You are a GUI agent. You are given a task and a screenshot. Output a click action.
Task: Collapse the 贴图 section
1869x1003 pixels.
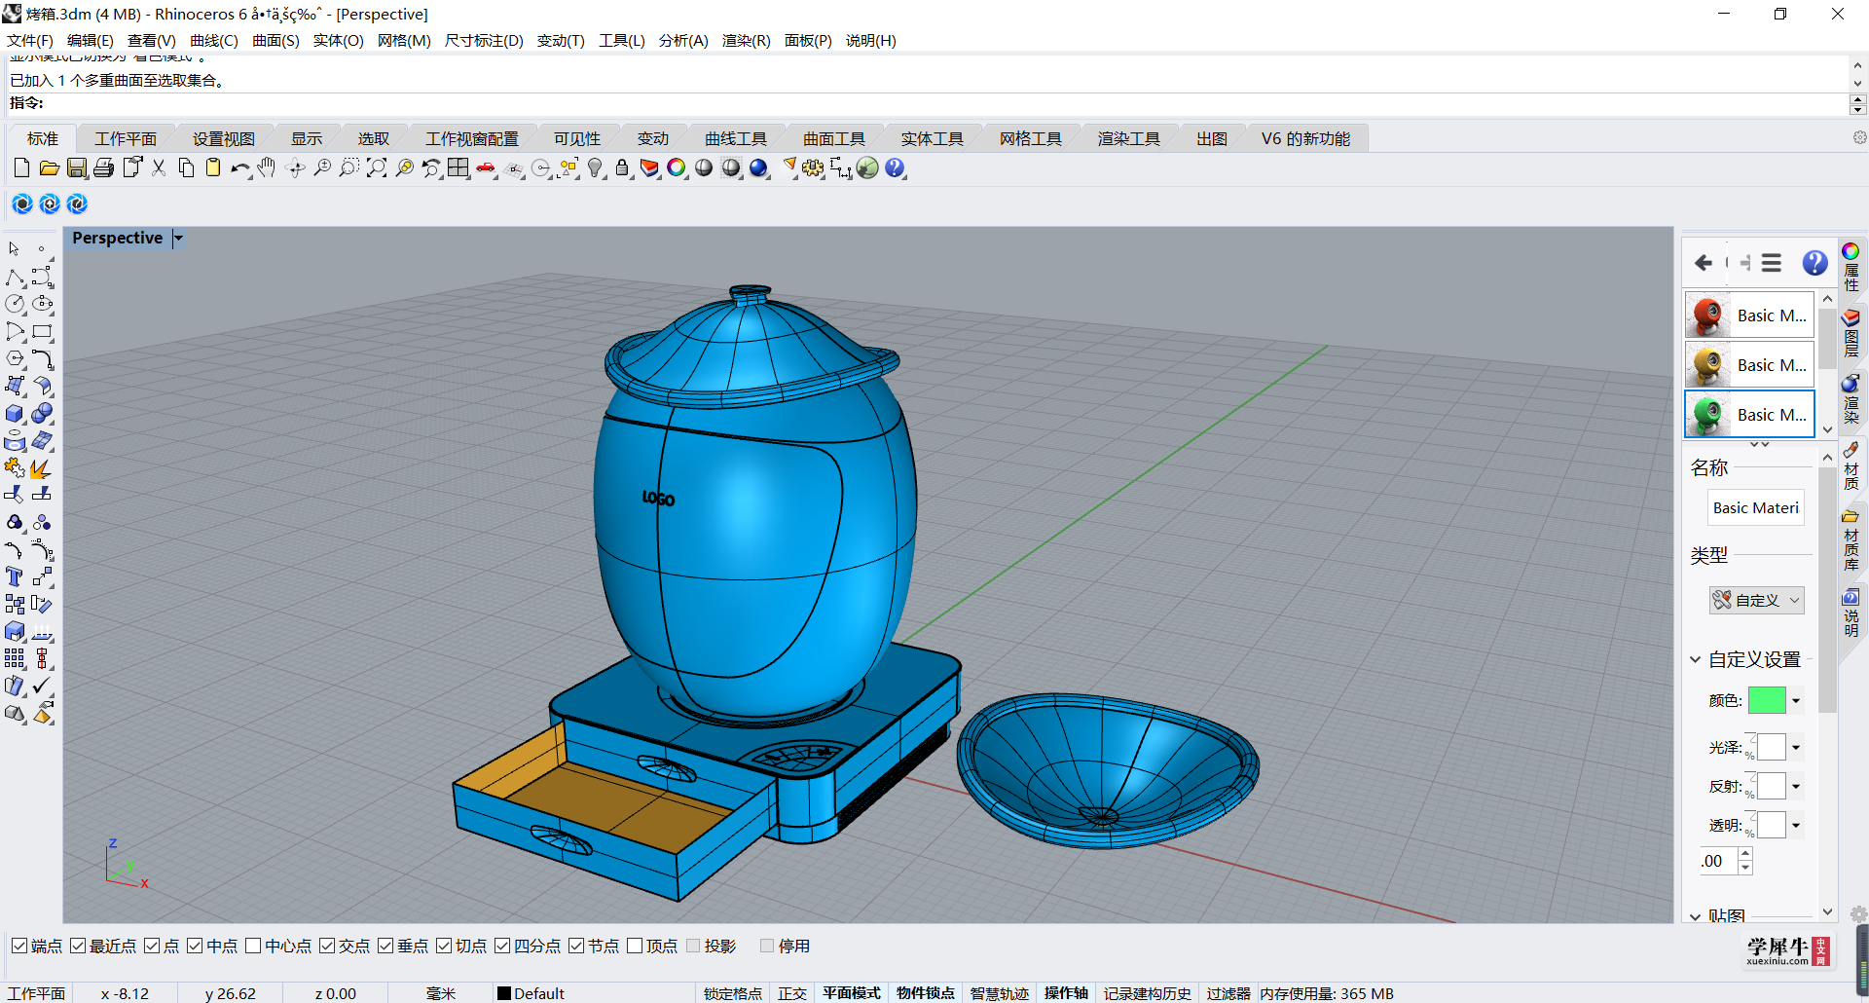point(1695,915)
